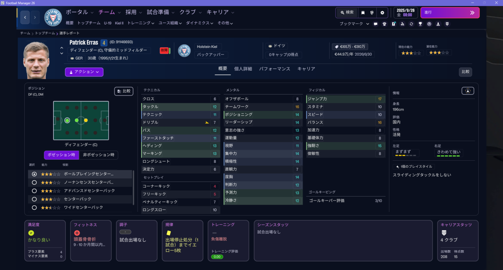This screenshot has height=270, width=503.
Task: Open the training cone shortcut icon
Action: [x=438, y=24]
